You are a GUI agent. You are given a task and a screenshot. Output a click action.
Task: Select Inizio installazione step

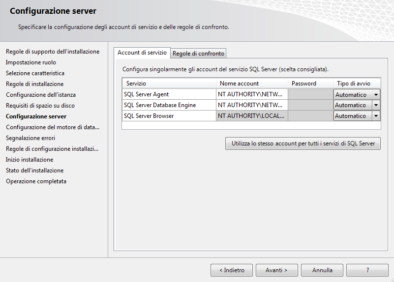[30, 159]
